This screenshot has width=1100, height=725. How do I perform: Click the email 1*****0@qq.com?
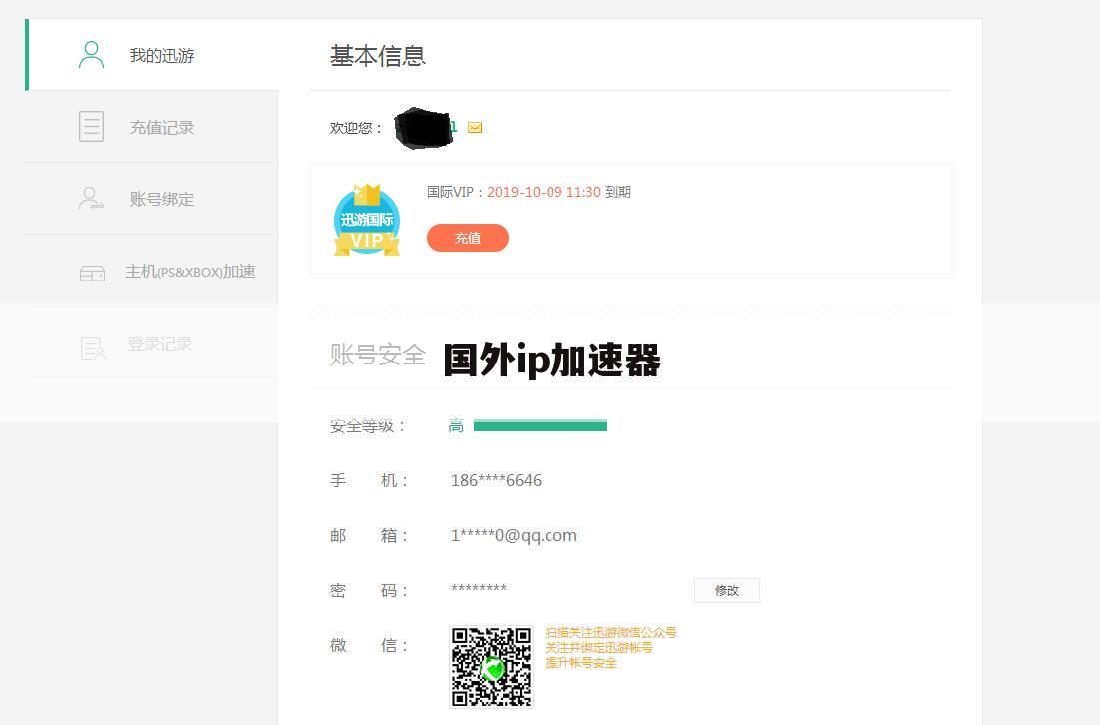click(514, 535)
